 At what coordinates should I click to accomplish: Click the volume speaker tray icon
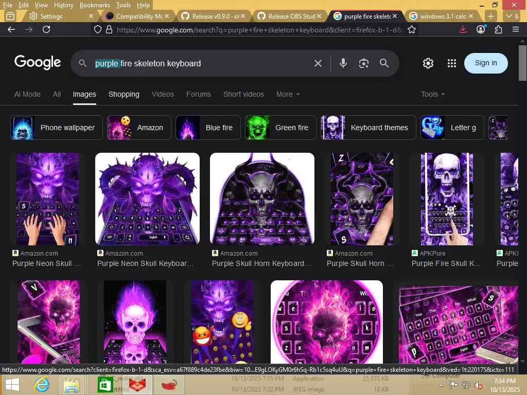coord(478,385)
